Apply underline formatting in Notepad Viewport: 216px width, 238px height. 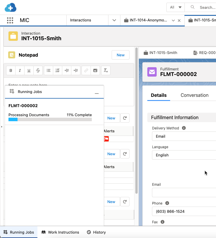(29, 70)
